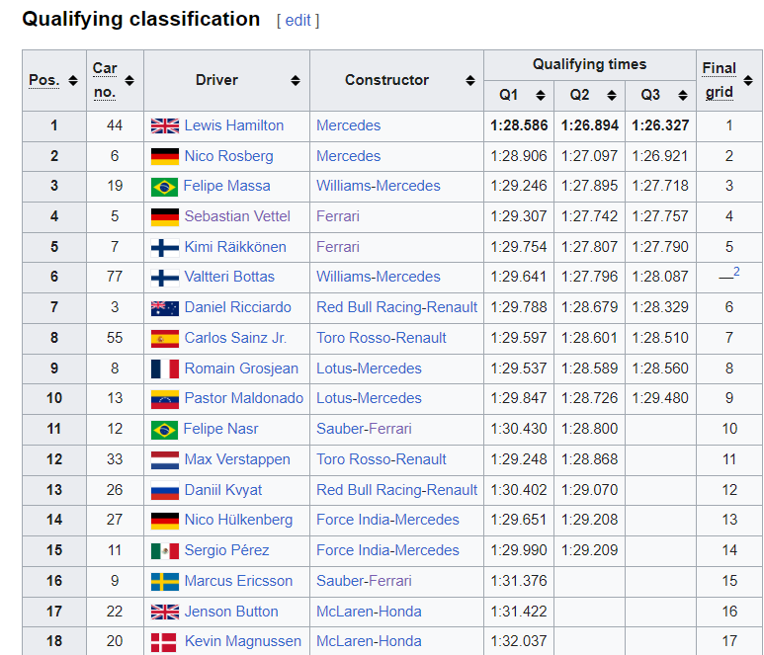Sort by Q3 time arrows
Viewport: 764px width, 655px height.
pos(683,96)
